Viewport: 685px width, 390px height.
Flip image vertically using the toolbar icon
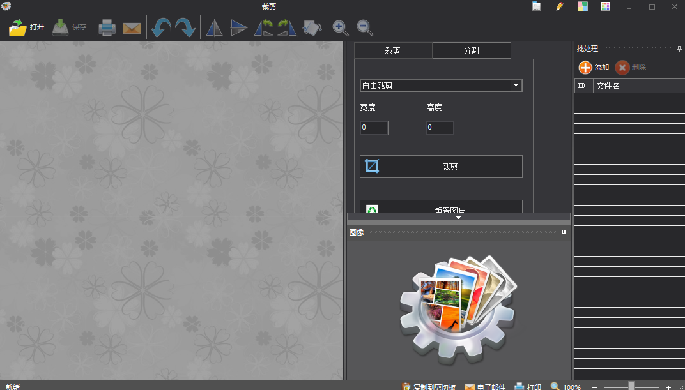pyautogui.click(x=239, y=27)
